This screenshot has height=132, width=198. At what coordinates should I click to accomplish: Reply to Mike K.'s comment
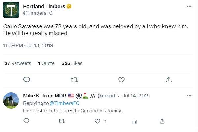pyautogui.click(x=27, y=121)
